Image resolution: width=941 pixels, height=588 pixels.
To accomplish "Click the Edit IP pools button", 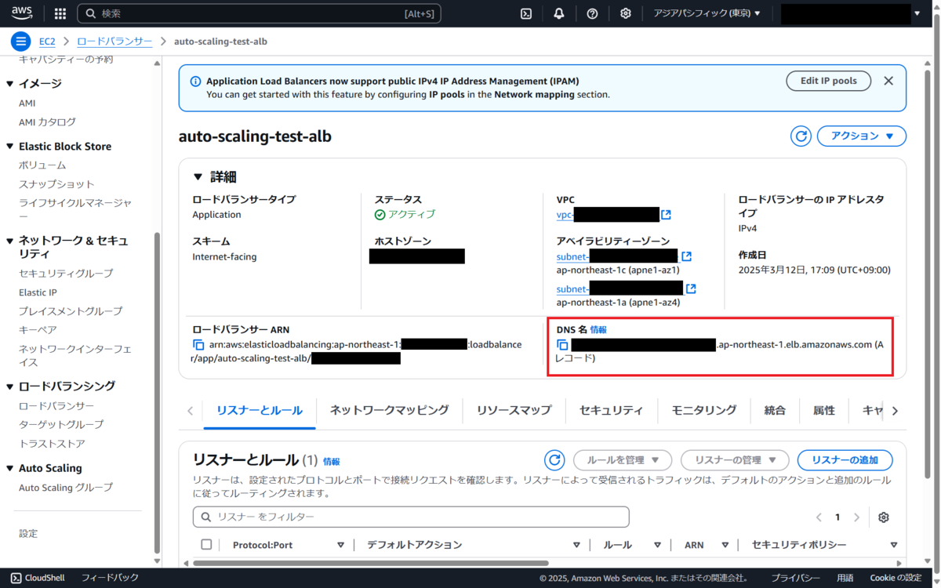I will pyautogui.click(x=829, y=81).
